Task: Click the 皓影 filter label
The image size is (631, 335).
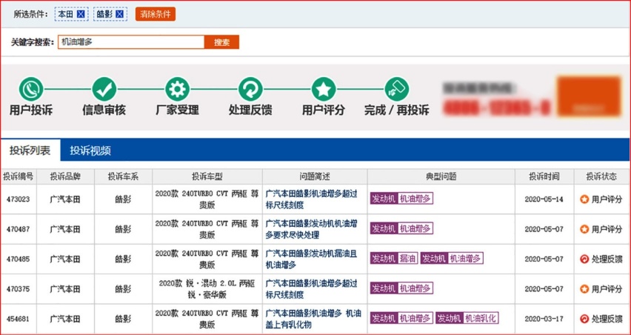Action: tap(104, 15)
